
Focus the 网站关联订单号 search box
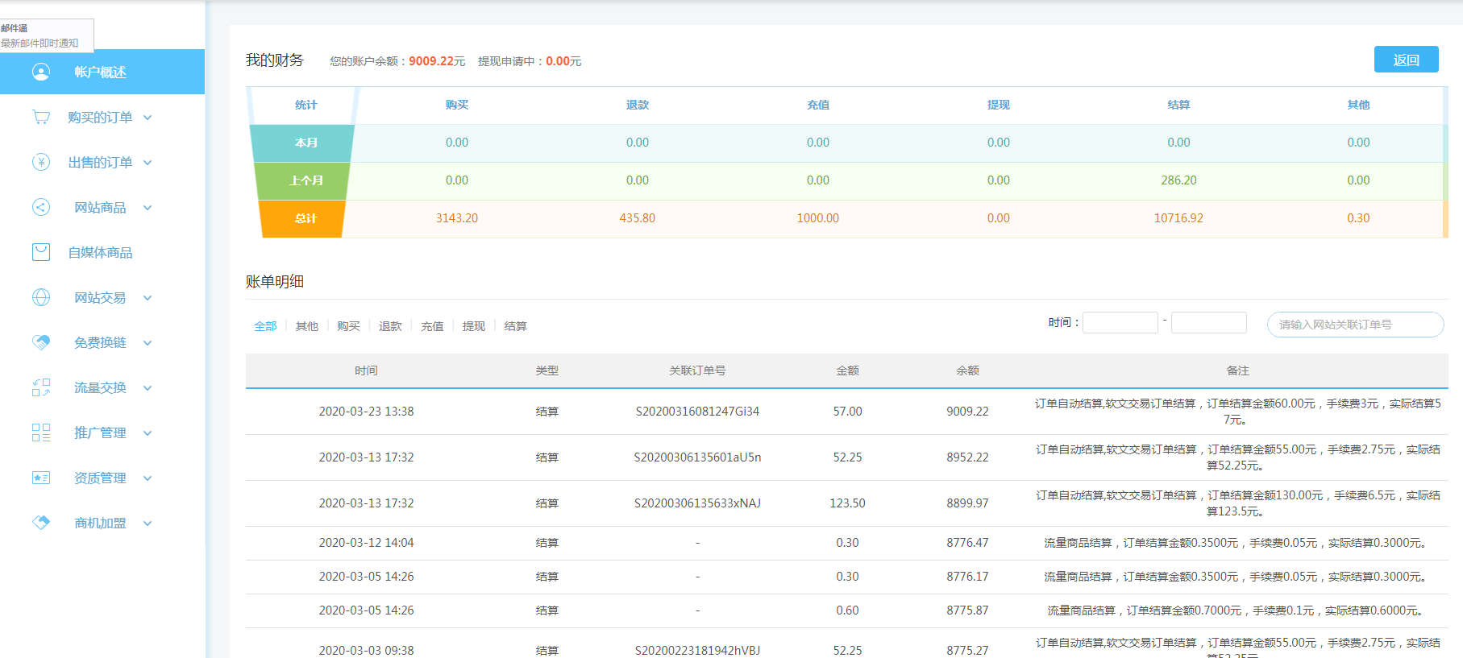pyautogui.click(x=1354, y=325)
